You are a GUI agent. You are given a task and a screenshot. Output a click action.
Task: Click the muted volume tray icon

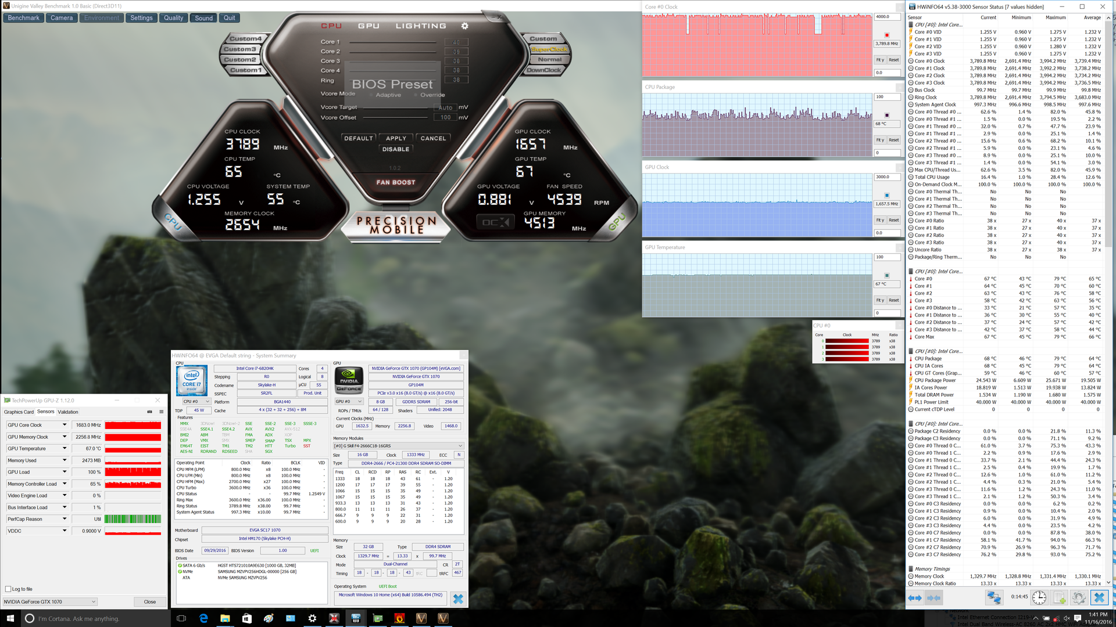(x=1067, y=618)
